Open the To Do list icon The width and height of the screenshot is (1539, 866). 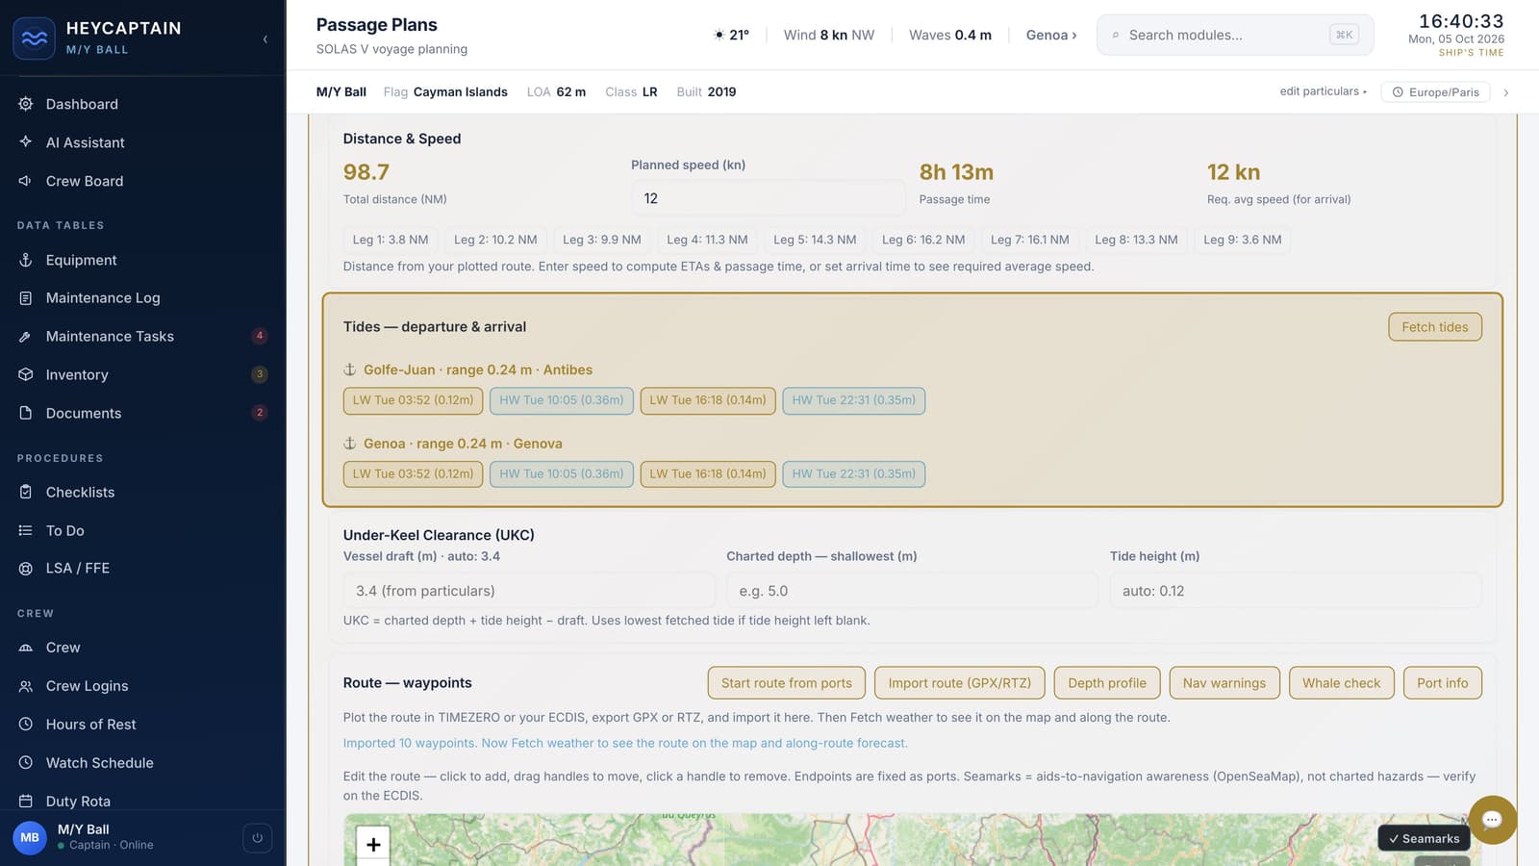(x=26, y=530)
